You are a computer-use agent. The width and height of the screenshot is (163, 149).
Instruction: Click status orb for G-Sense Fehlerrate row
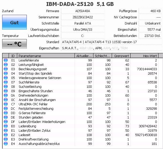pyautogui.click(x=6, y=113)
